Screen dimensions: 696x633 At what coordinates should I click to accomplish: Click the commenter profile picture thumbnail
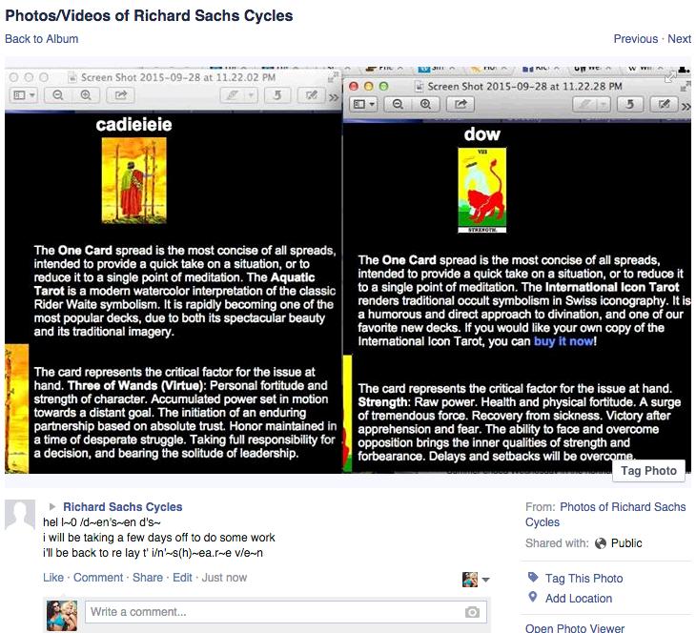[x=62, y=615]
